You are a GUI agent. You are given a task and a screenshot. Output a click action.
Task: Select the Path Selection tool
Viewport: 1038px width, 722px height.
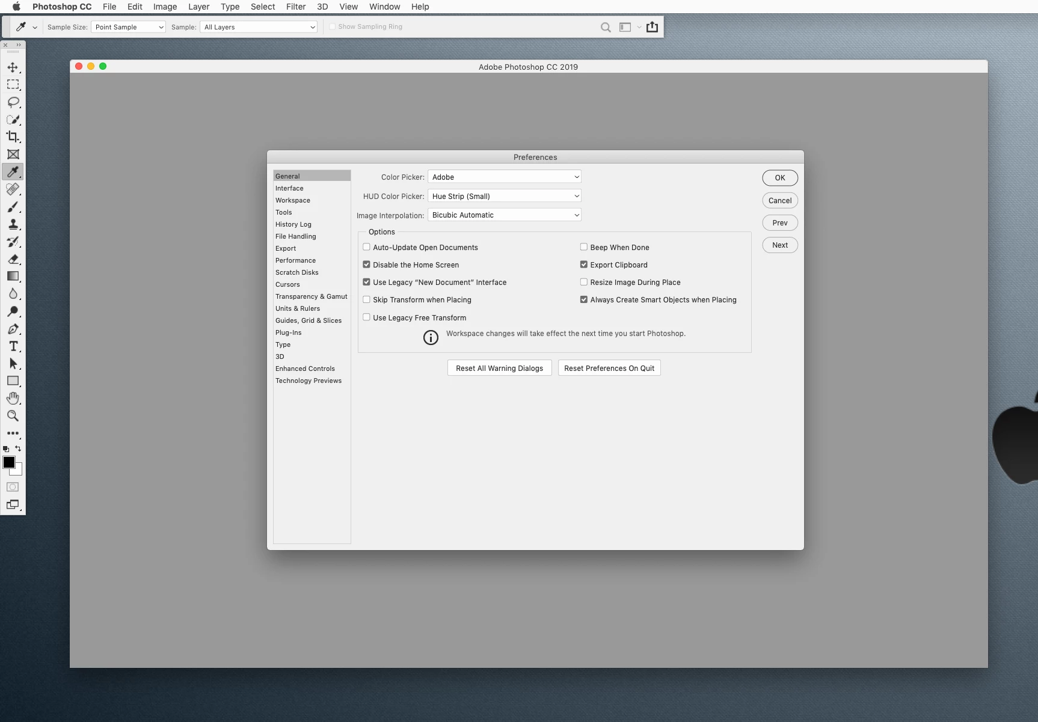pyautogui.click(x=13, y=364)
